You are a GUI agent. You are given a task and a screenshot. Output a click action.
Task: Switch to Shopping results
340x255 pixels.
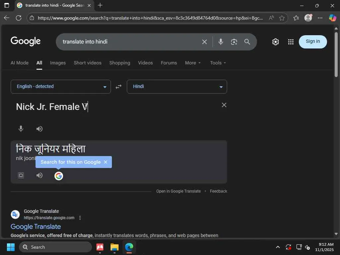120,63
